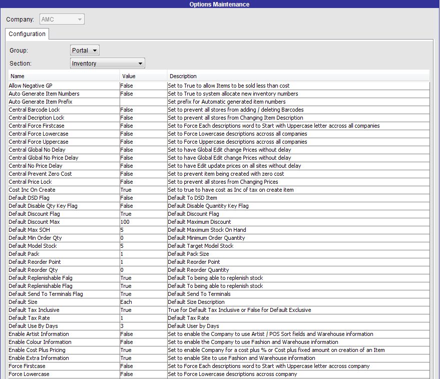
Task: Open the Company dropdown showing AMC
Action: coord(62,20)
